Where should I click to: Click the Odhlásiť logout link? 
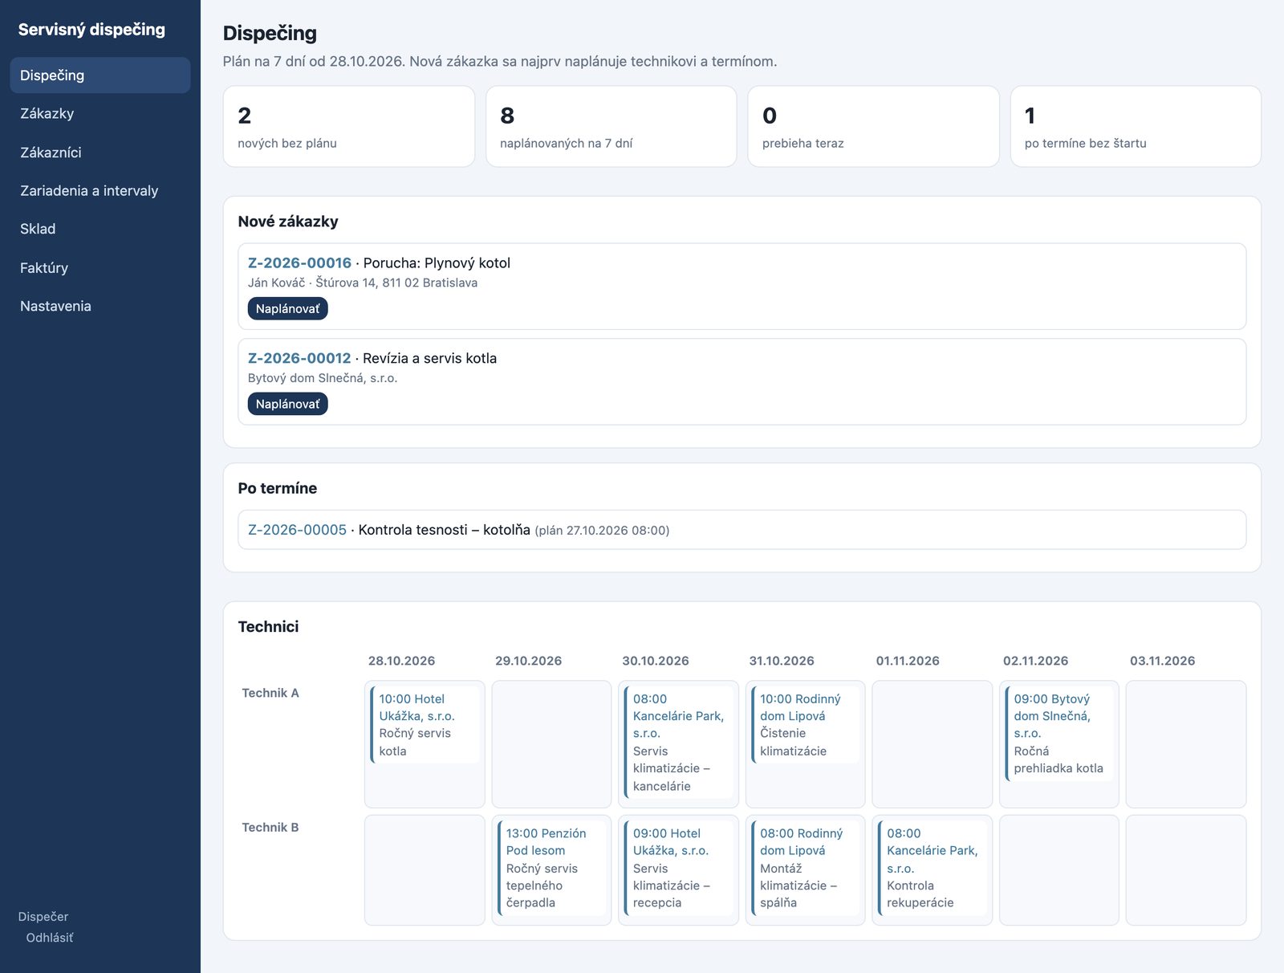coord(50,938)
